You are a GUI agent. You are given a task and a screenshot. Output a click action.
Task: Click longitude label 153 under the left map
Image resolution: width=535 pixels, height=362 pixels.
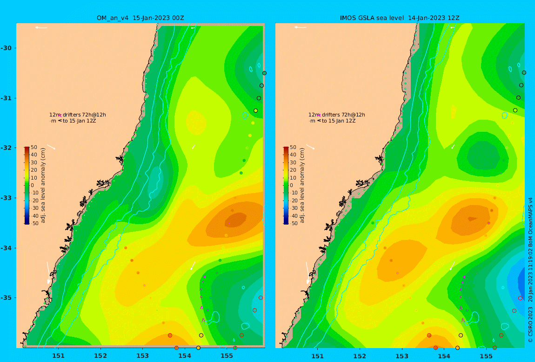143,356
